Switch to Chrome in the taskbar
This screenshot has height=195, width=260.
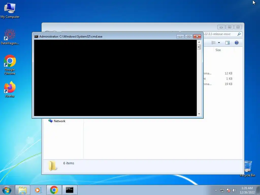[54, 190]
